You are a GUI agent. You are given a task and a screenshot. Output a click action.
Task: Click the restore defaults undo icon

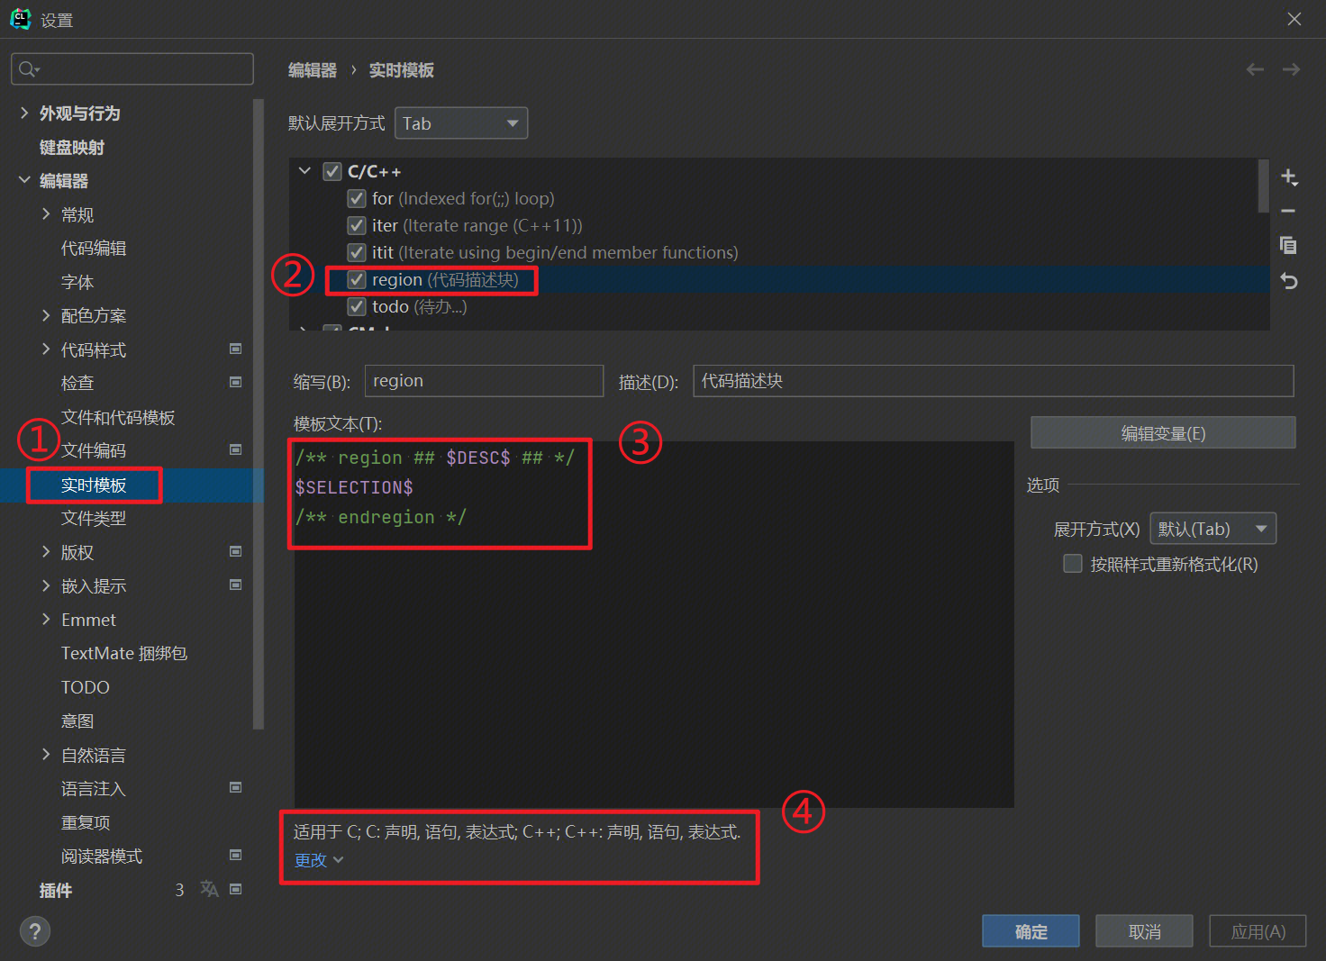(1288, 281)
